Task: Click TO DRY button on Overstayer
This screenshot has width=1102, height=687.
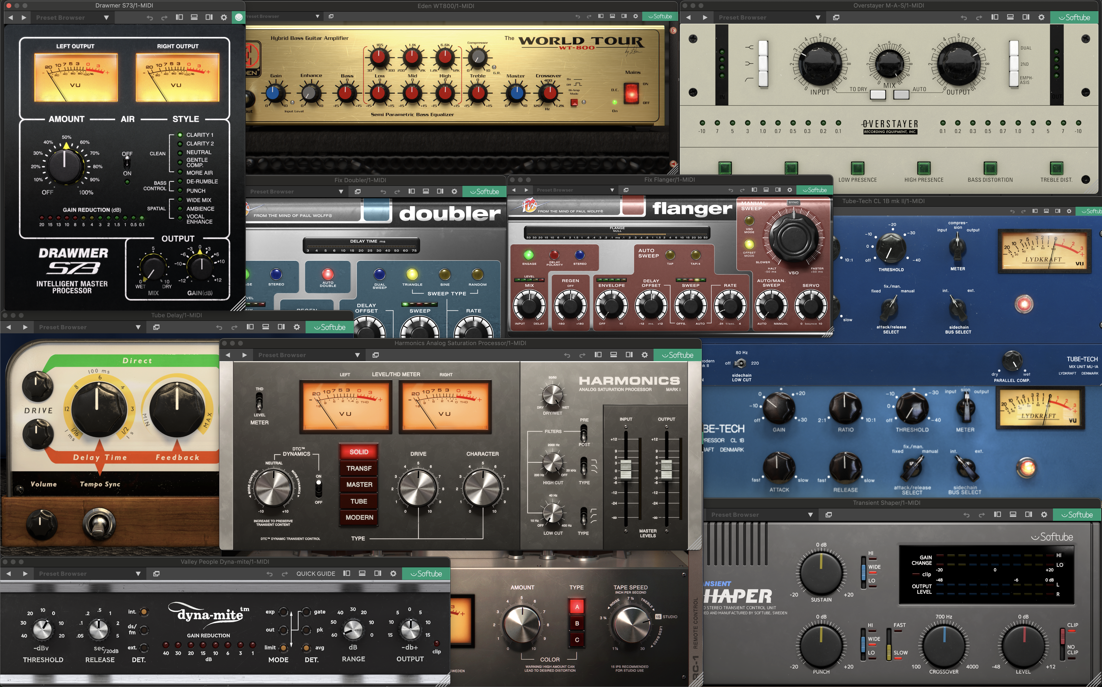Action: (x=878, y=95)
